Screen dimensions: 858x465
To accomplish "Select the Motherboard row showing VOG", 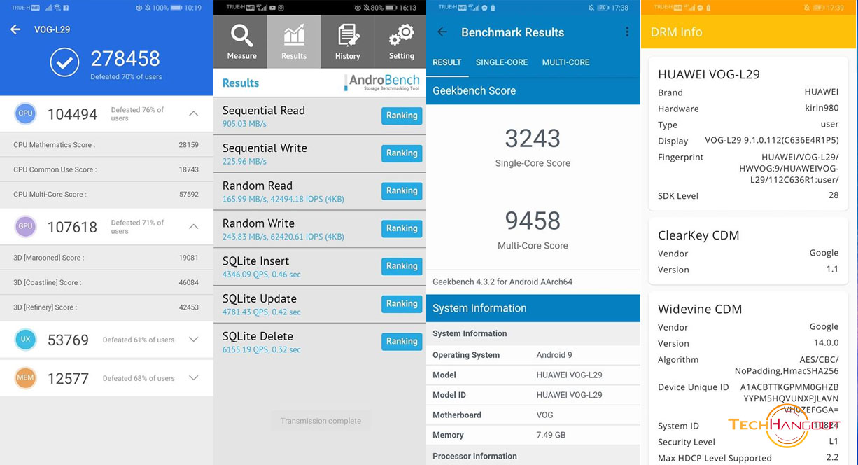I will click(533, 415).
